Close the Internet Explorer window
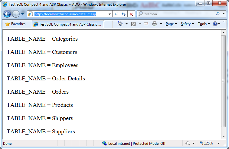 point(220,3)
